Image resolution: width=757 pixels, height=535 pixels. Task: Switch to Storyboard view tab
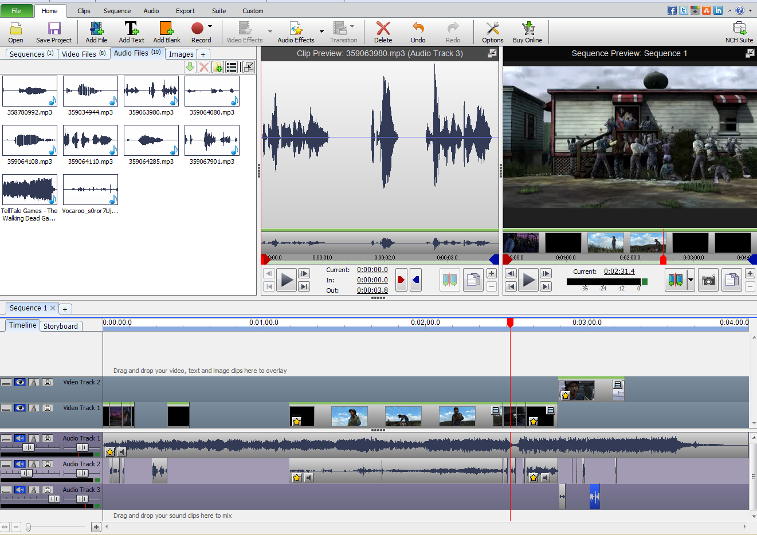(61, 326)
